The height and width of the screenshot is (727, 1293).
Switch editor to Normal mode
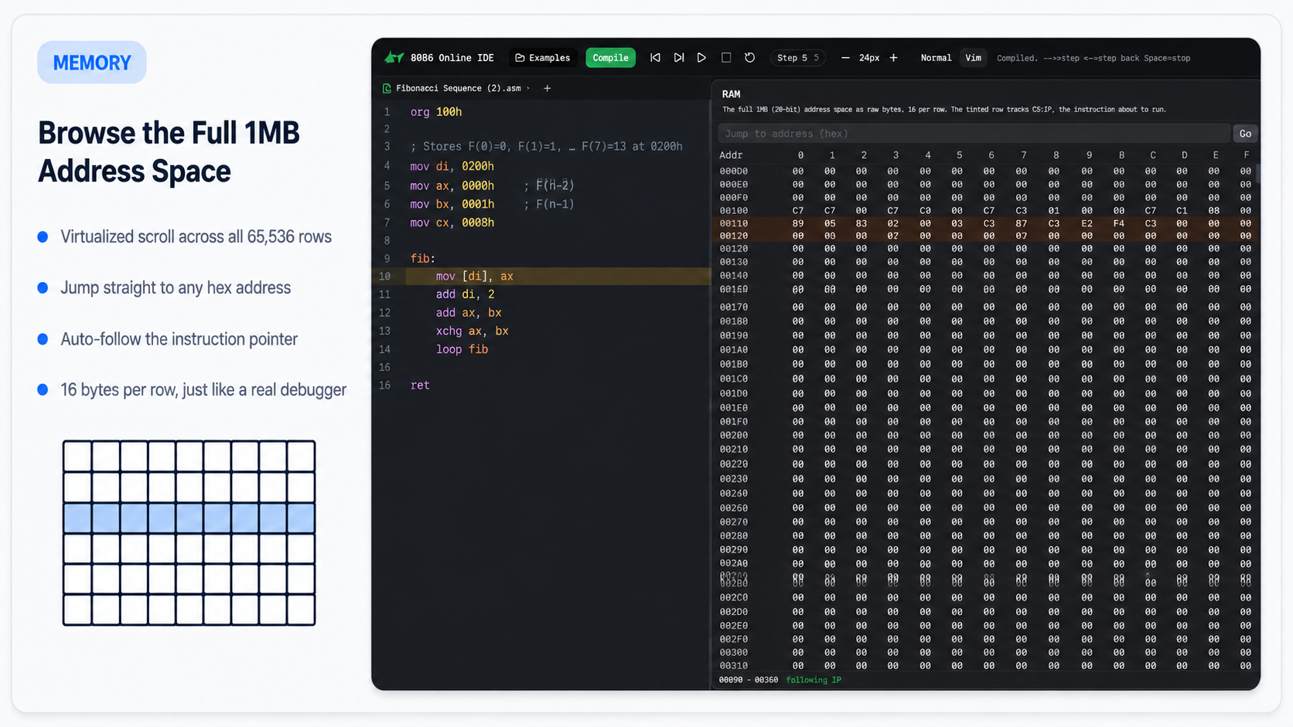[x=936, y=58]
